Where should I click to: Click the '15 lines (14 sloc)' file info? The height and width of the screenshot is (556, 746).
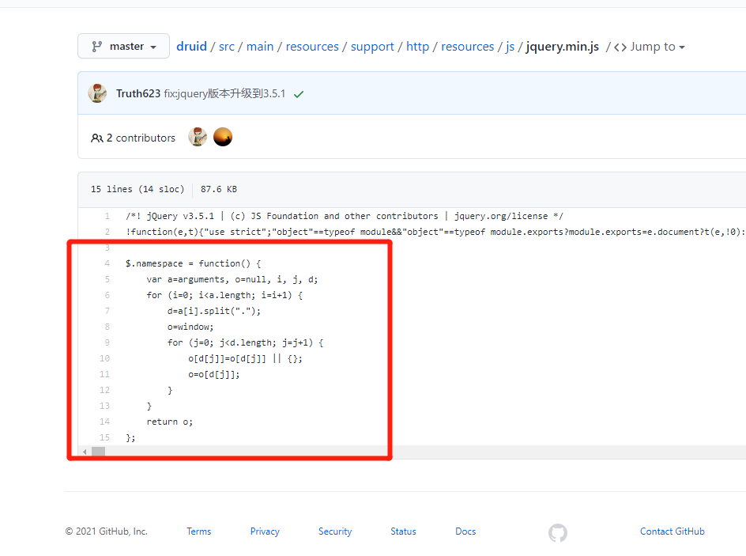[x=138, y=189]
